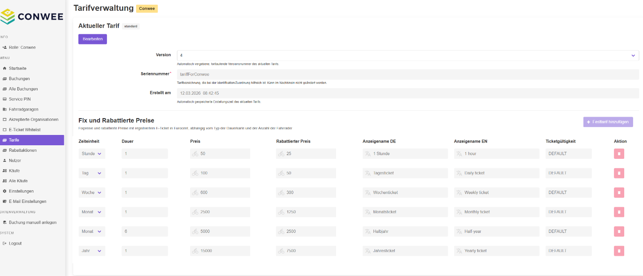The image size is (643, 276).
Task: Click the icon beside Buchung manuell anlegen
Action: click(x=5, y=223)
